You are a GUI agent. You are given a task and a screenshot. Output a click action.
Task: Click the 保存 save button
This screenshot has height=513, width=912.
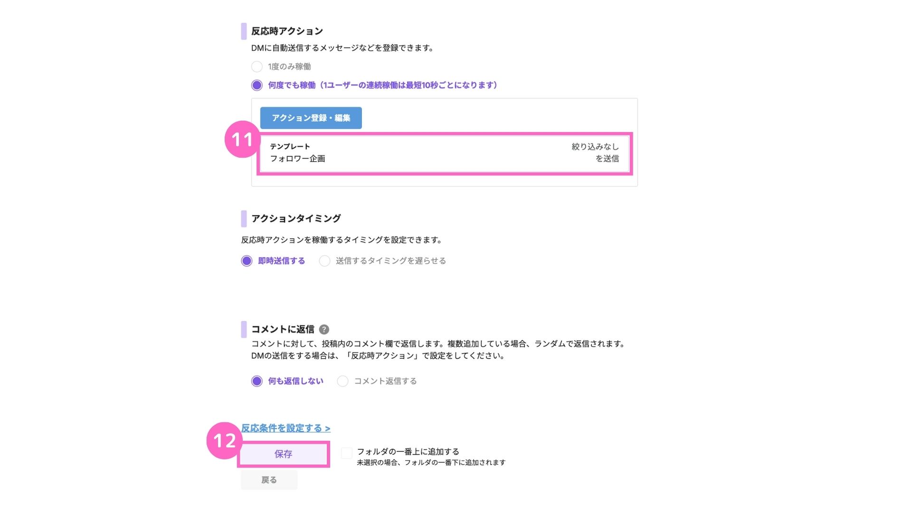coord(283,454)
